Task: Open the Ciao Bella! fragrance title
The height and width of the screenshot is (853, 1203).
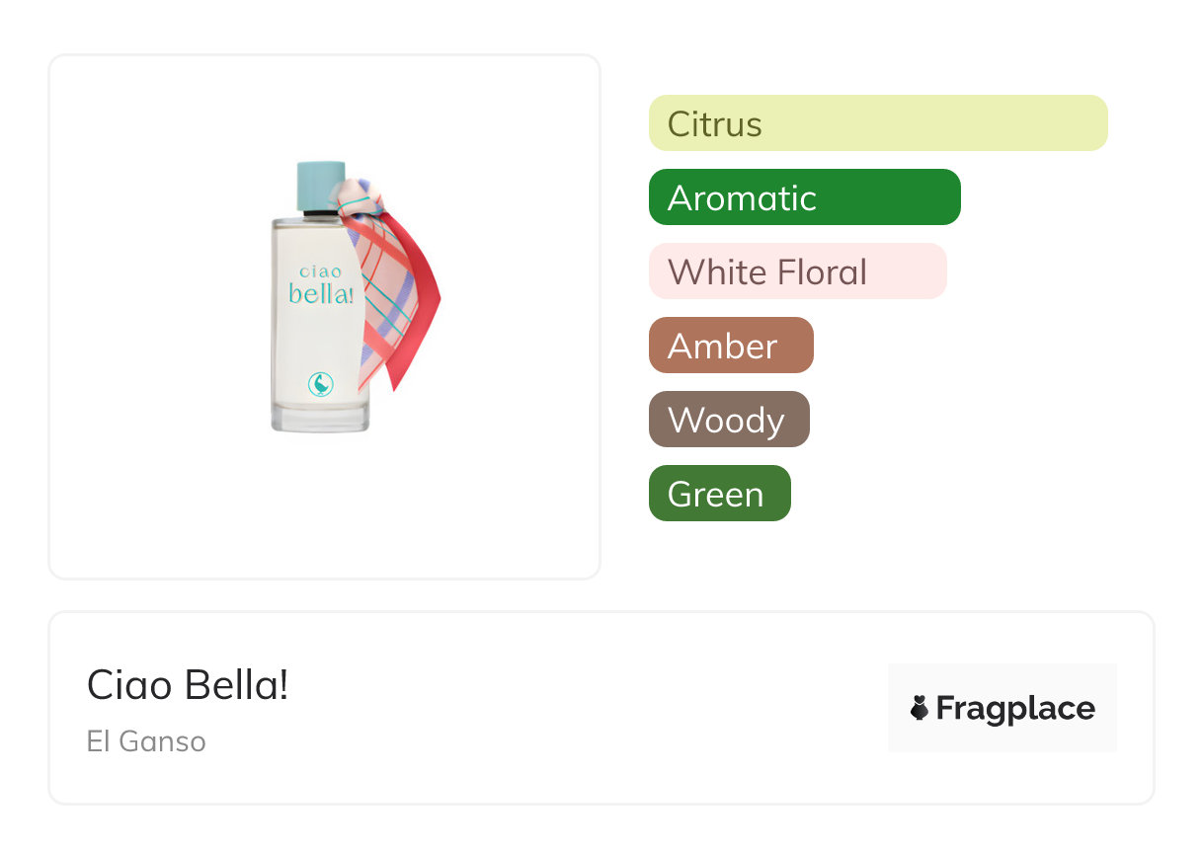Action: pos(188,684)
